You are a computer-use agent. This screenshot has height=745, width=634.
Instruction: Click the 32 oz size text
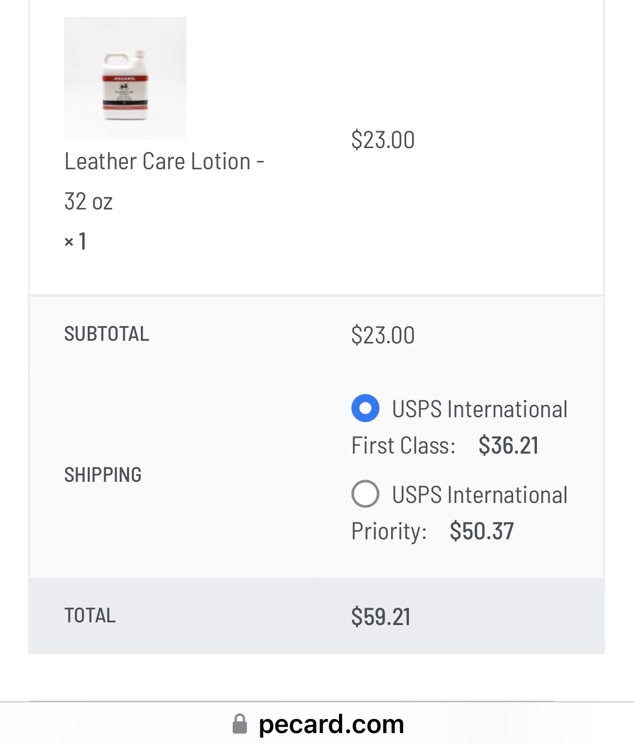coord(88,201)
